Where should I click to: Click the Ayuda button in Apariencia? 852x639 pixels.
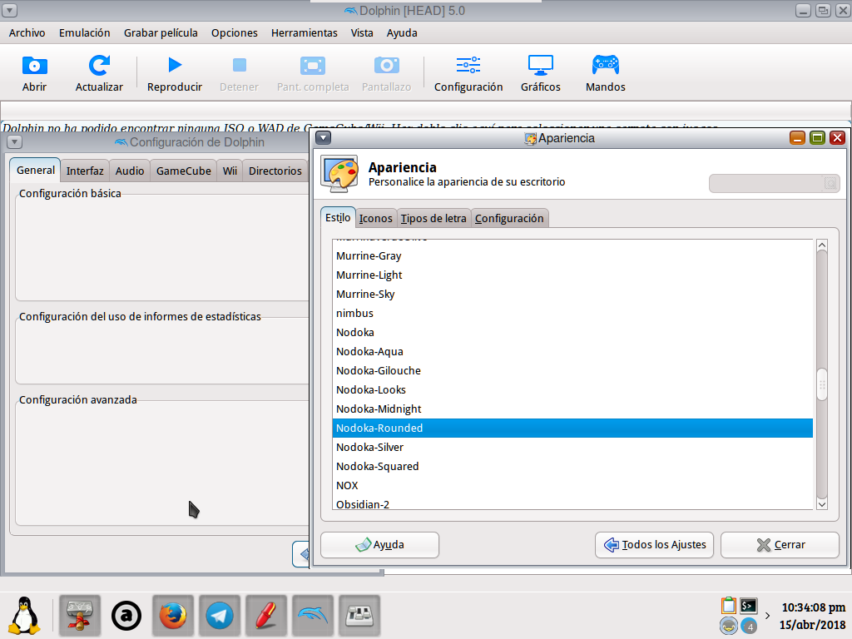point(379,545)
